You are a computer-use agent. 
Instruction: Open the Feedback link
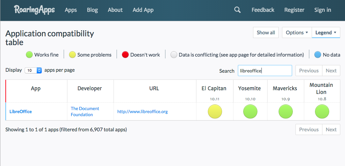pos(263,10)
